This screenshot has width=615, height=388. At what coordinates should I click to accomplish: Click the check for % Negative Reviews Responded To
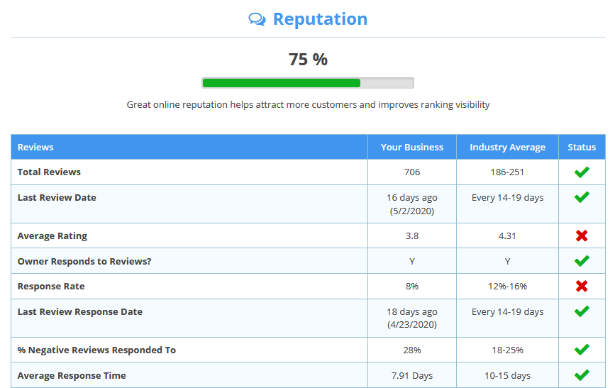(x=582, y=350)
